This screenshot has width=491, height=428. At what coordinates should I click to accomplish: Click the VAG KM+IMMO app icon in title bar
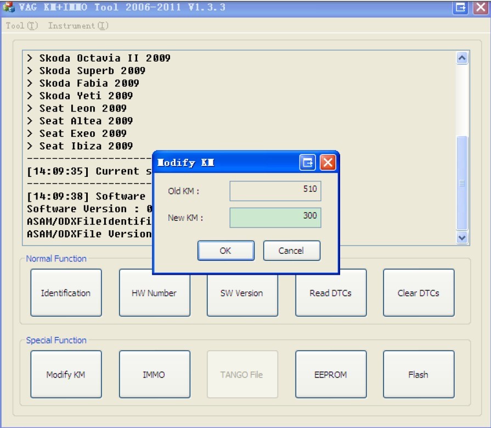pyautogui.click(x=8, y=7)
